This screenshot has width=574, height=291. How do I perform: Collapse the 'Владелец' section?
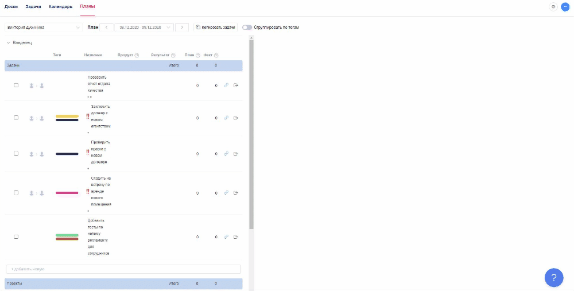(x=8, y=42)
